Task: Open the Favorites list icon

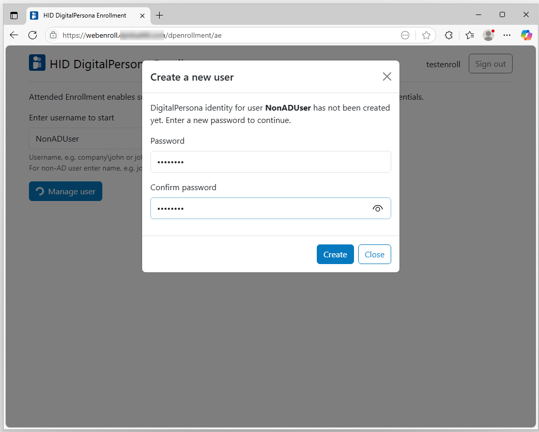Action: tap(469, 35)
